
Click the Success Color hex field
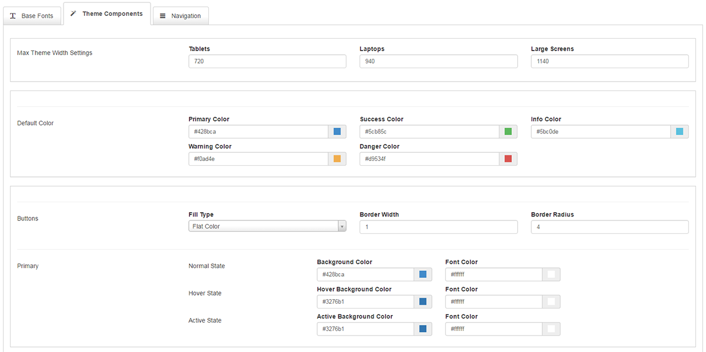(429, 132)
